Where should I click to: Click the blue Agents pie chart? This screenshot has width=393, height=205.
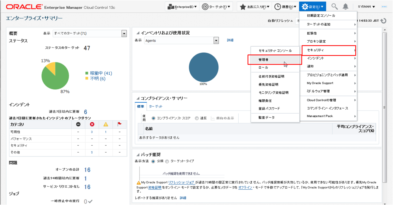[x=204, y=67]
